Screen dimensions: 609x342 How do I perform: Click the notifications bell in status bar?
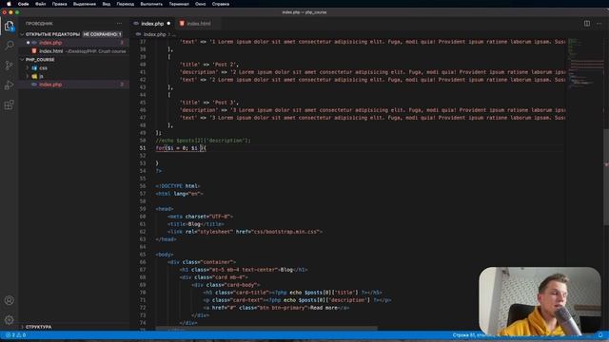coord(600,335)
